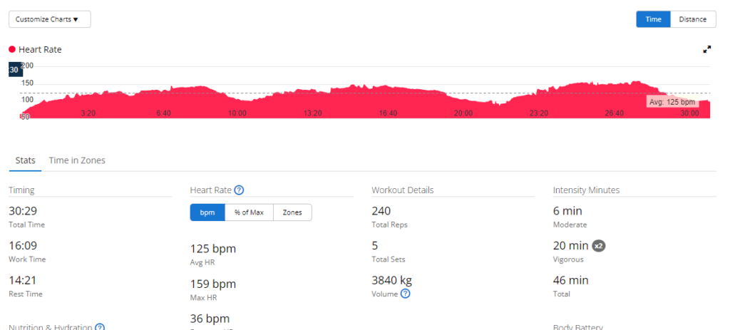The image size is (730, 330).
Task: Switch chart axis to Time
Action: point(653,19)
